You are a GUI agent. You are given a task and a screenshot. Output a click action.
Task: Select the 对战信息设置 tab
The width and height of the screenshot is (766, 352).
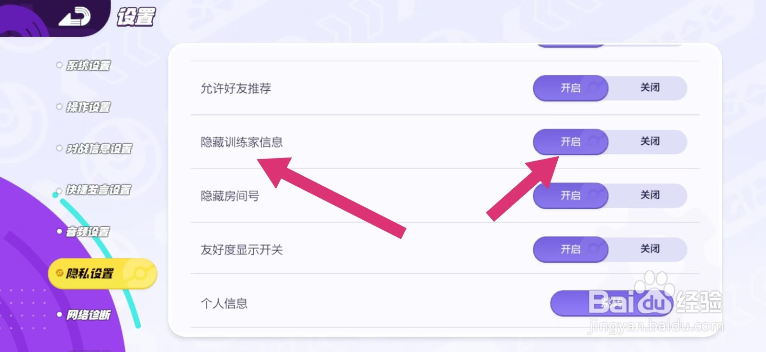(x=99, y=149)
